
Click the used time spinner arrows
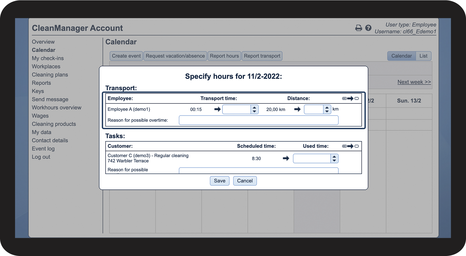click(x=334, y=158)
